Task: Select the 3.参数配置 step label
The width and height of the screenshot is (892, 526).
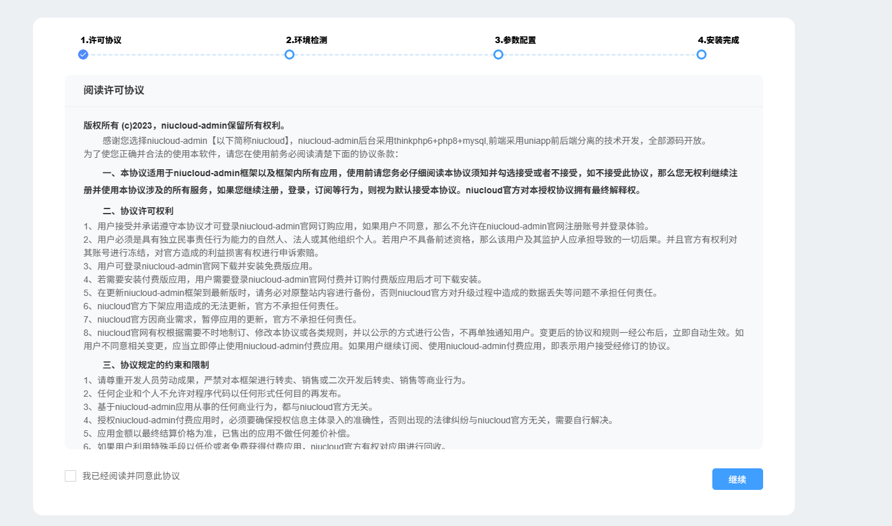Action: tap(516, 40)
